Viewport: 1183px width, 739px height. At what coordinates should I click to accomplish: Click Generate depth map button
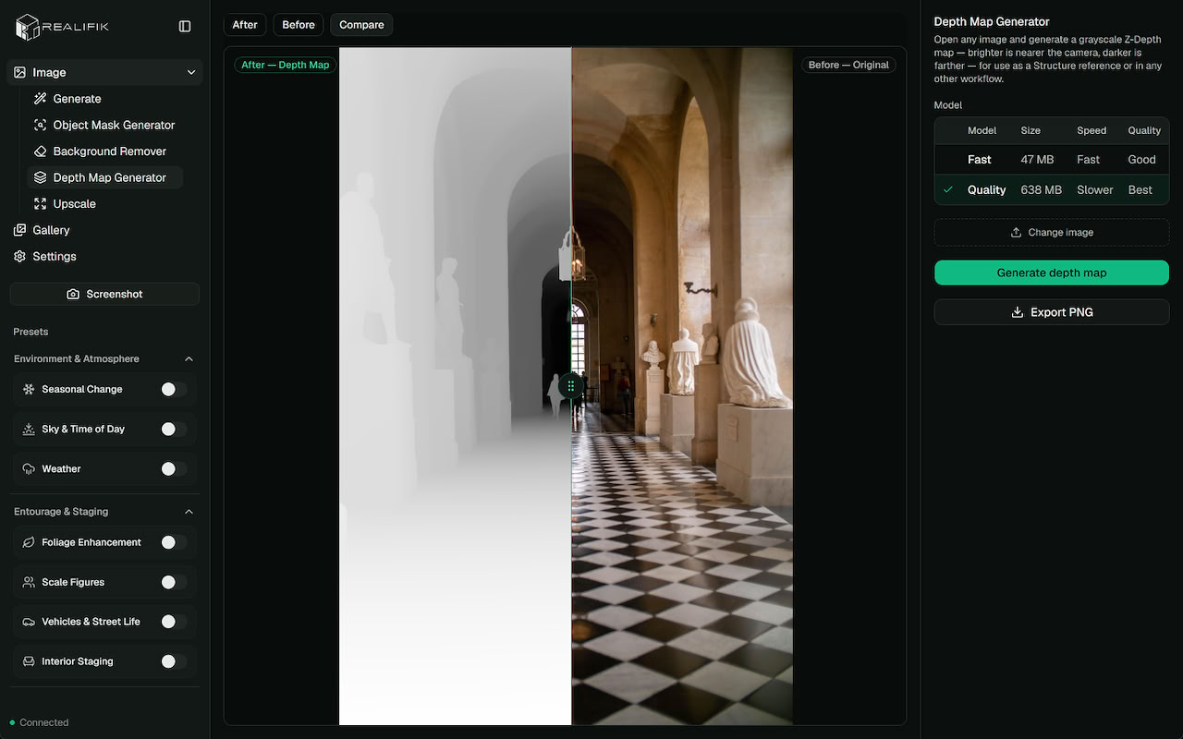coord(1052,273)
